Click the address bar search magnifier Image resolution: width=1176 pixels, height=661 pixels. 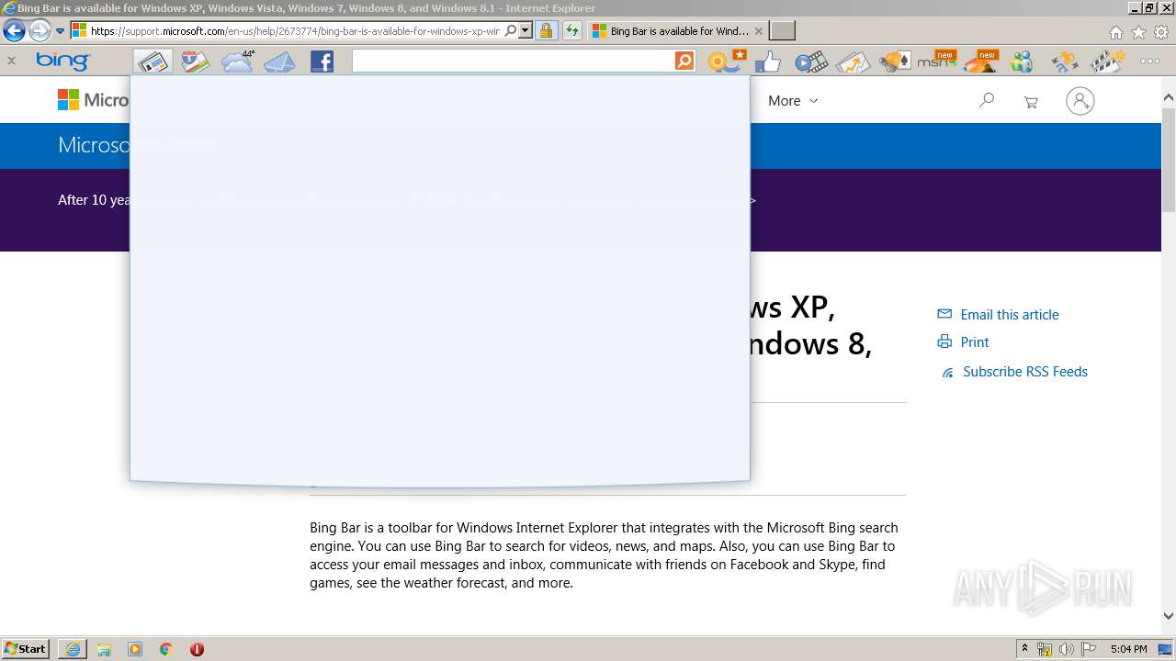click(511, 31)
